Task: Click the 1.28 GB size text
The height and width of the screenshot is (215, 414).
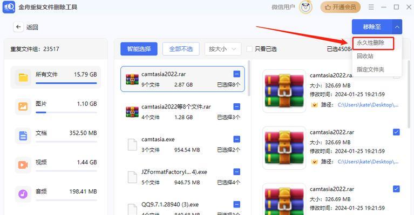Action: [184, 117]
